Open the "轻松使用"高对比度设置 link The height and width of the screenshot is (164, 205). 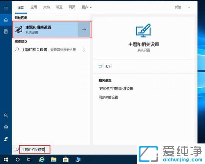click(115, 89)
